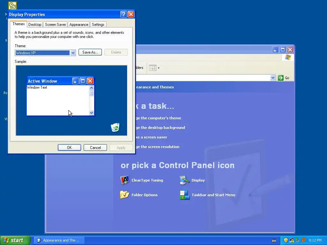
Task: Click the Save As... button
Action: (x=90, y=52)
